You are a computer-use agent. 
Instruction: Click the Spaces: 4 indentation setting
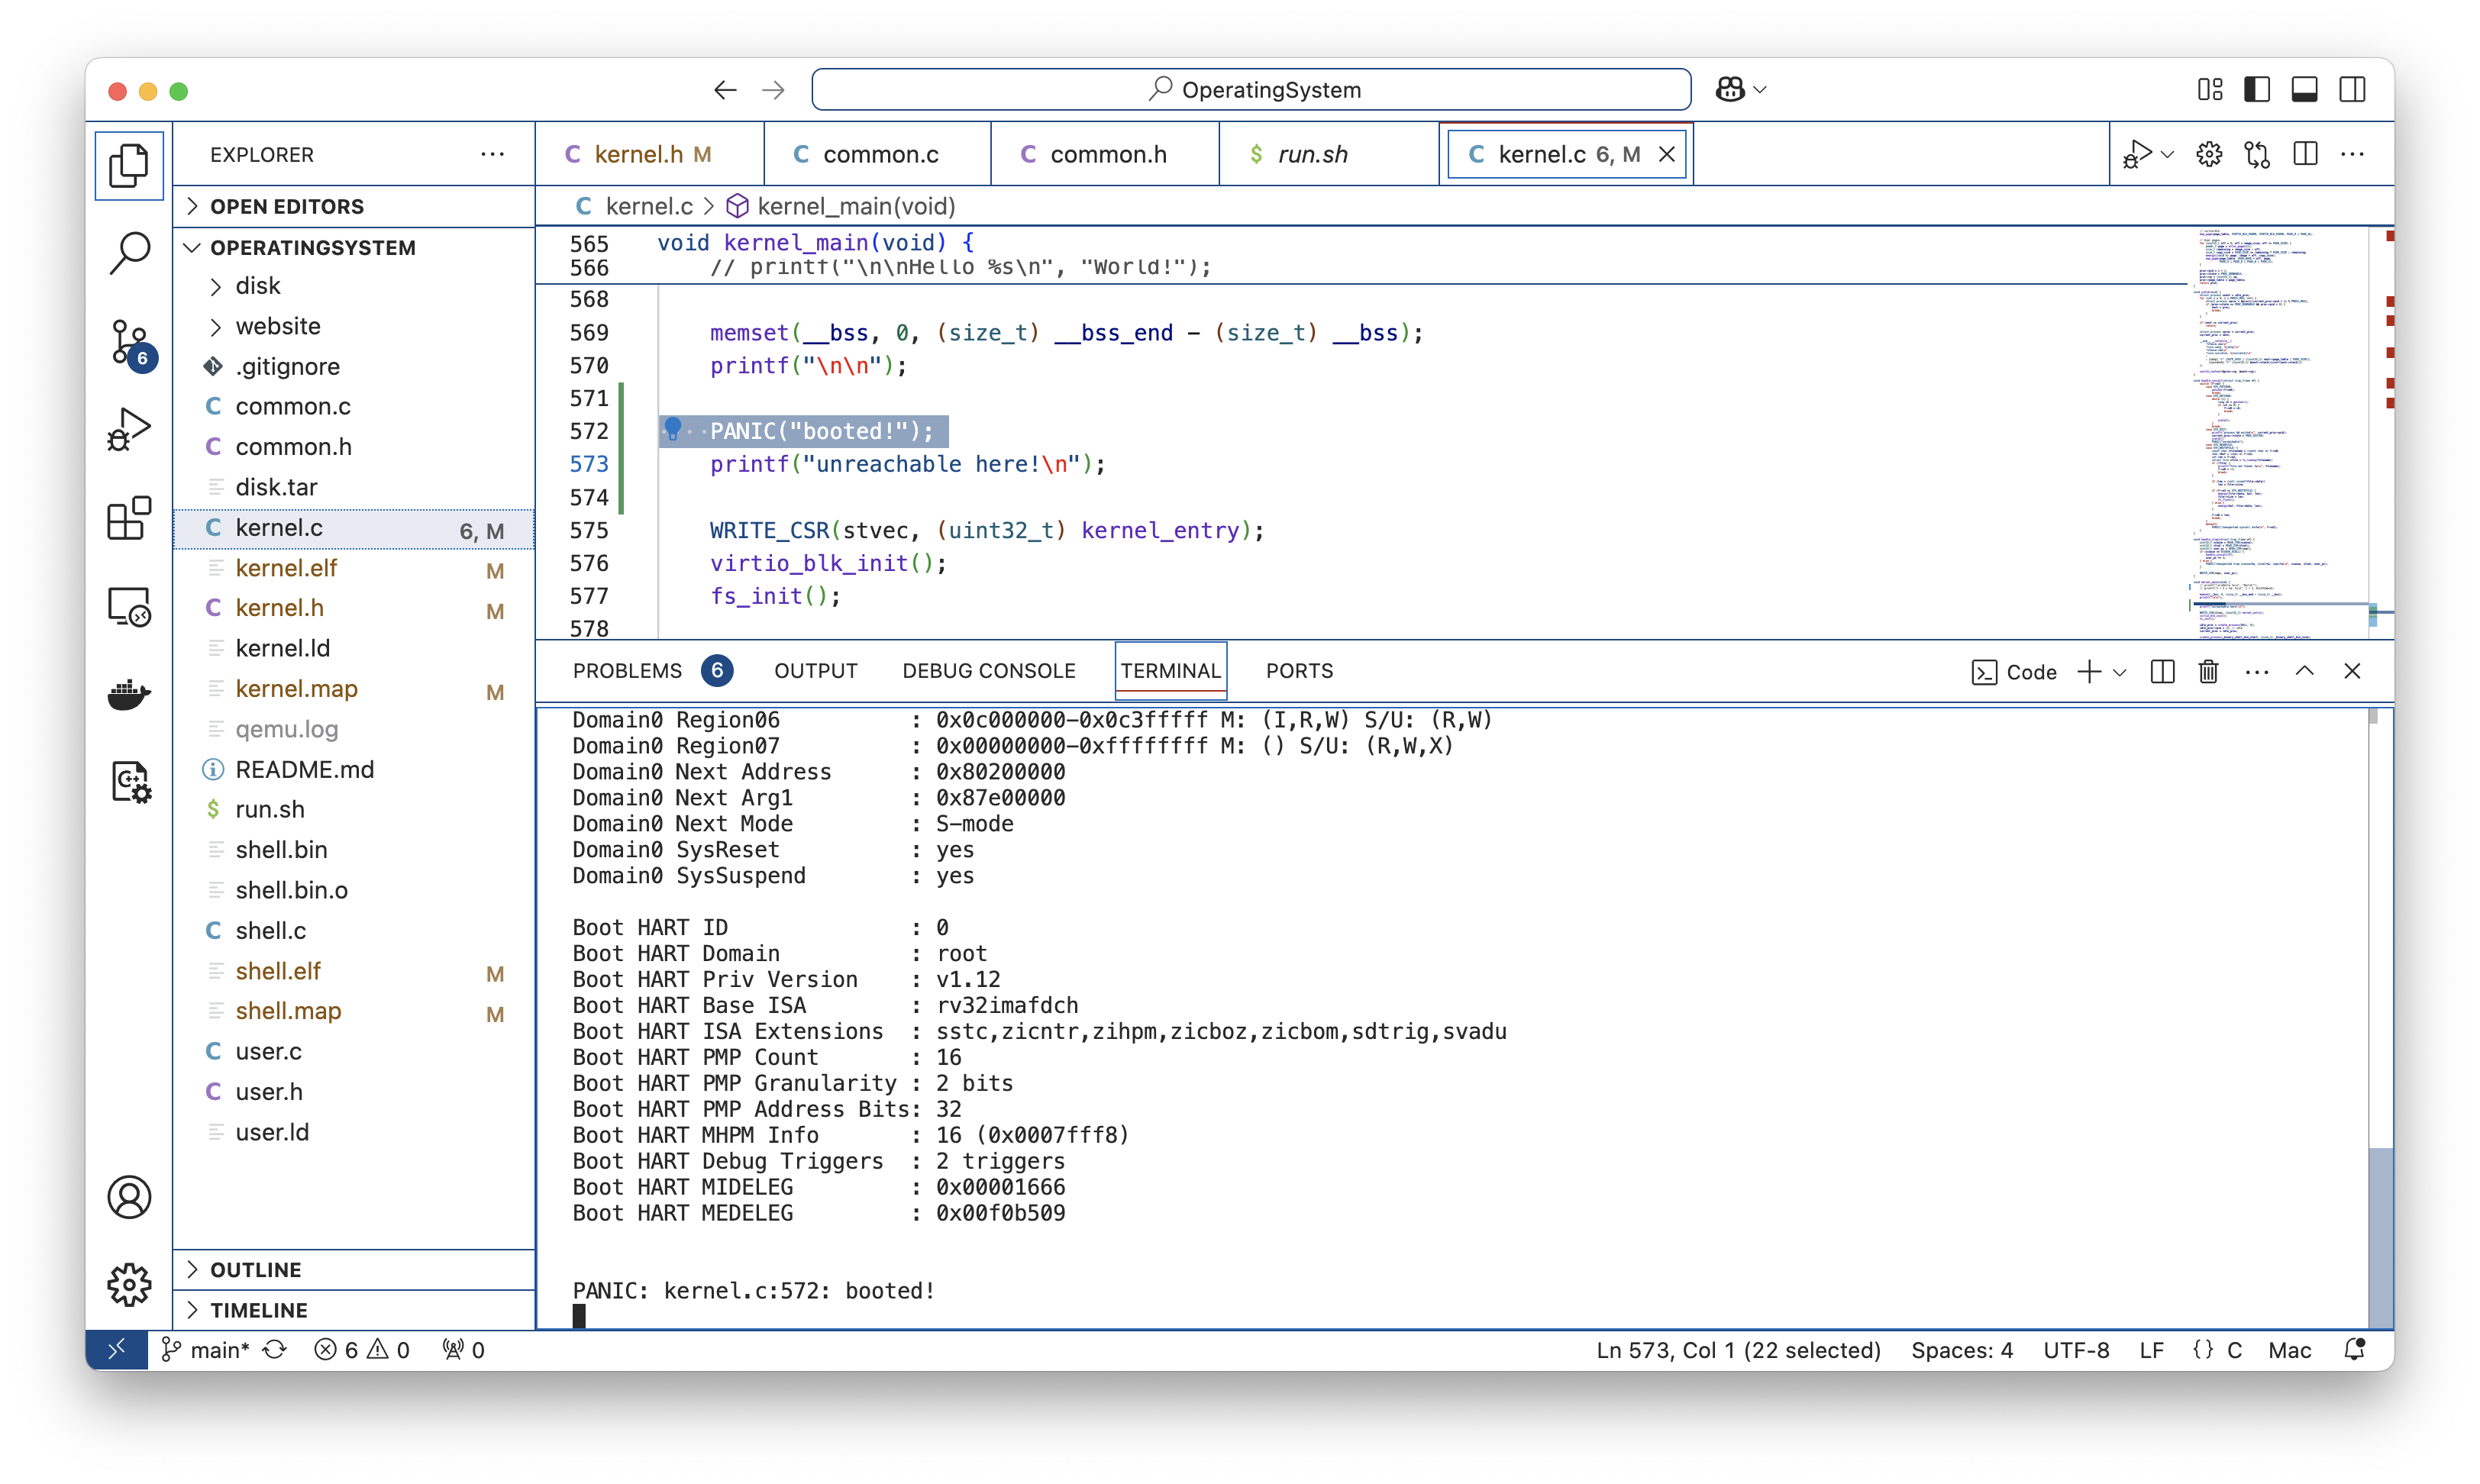(1961, 1350)
